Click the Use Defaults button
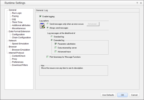This screenshot has width=144, height=100. [108, 95]
